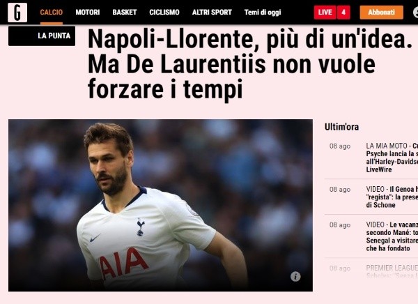Open the photo info icon
Viewport: 418px width, 304px height.
click(x=295, y=277)
